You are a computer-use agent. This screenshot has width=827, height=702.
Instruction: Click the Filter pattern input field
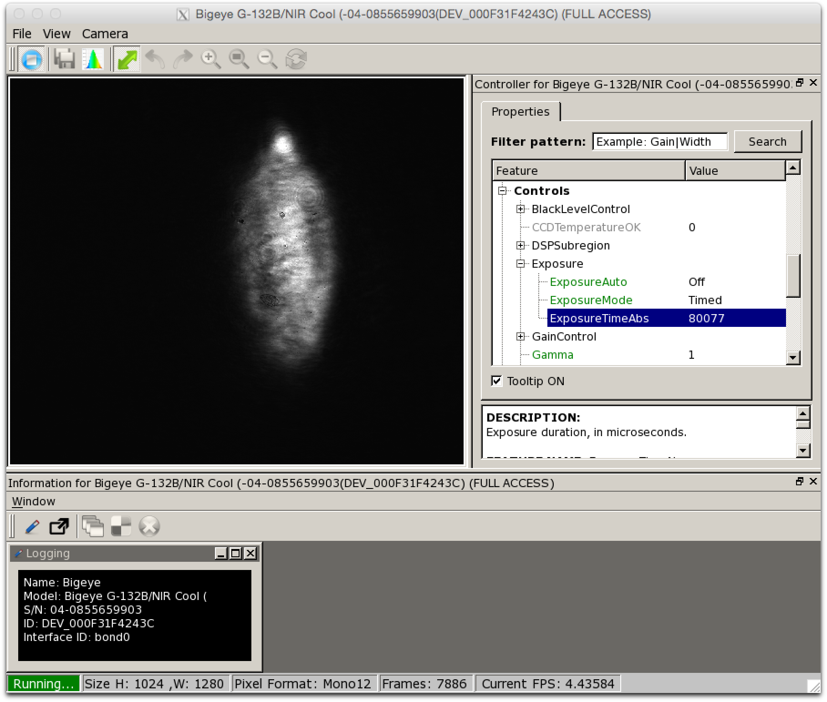tap(659, 142)
